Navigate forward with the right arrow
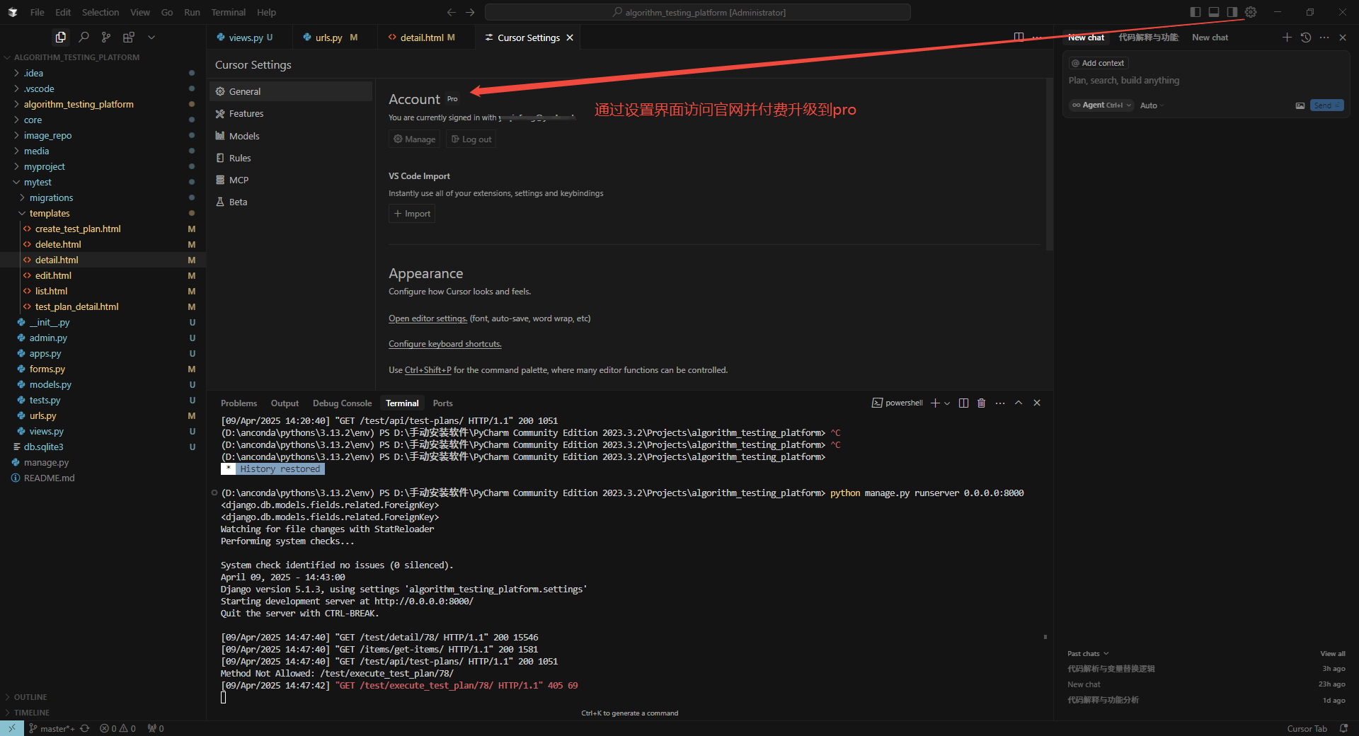 (470, 12)
